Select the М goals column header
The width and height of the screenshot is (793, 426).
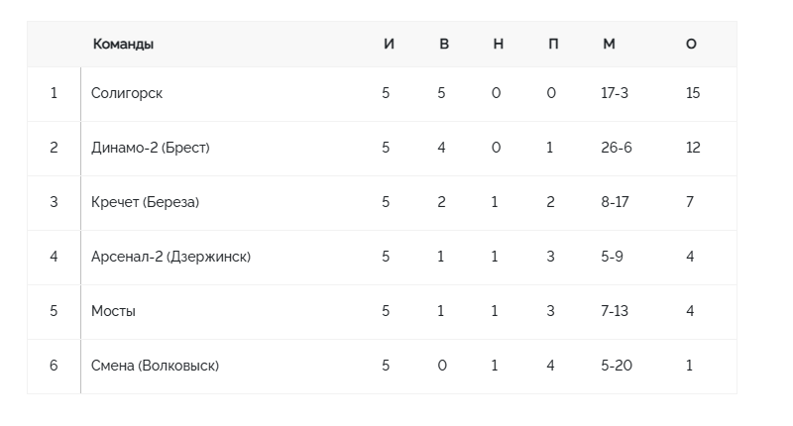609,45
